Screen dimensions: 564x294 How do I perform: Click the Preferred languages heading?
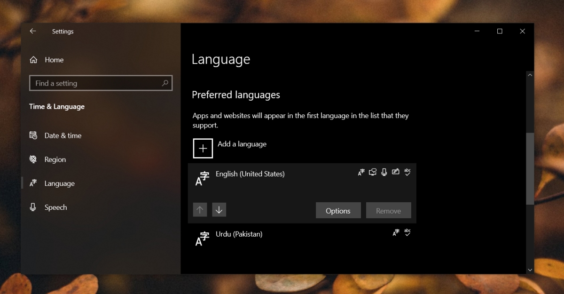click(236, 95)
